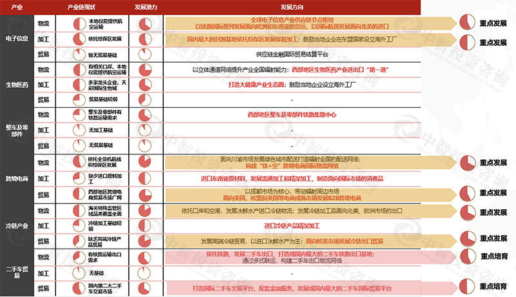Click pie left of 依托全货机航线和综保区发展
Screen dimensions: 516x297
click(x=79, y=161)
